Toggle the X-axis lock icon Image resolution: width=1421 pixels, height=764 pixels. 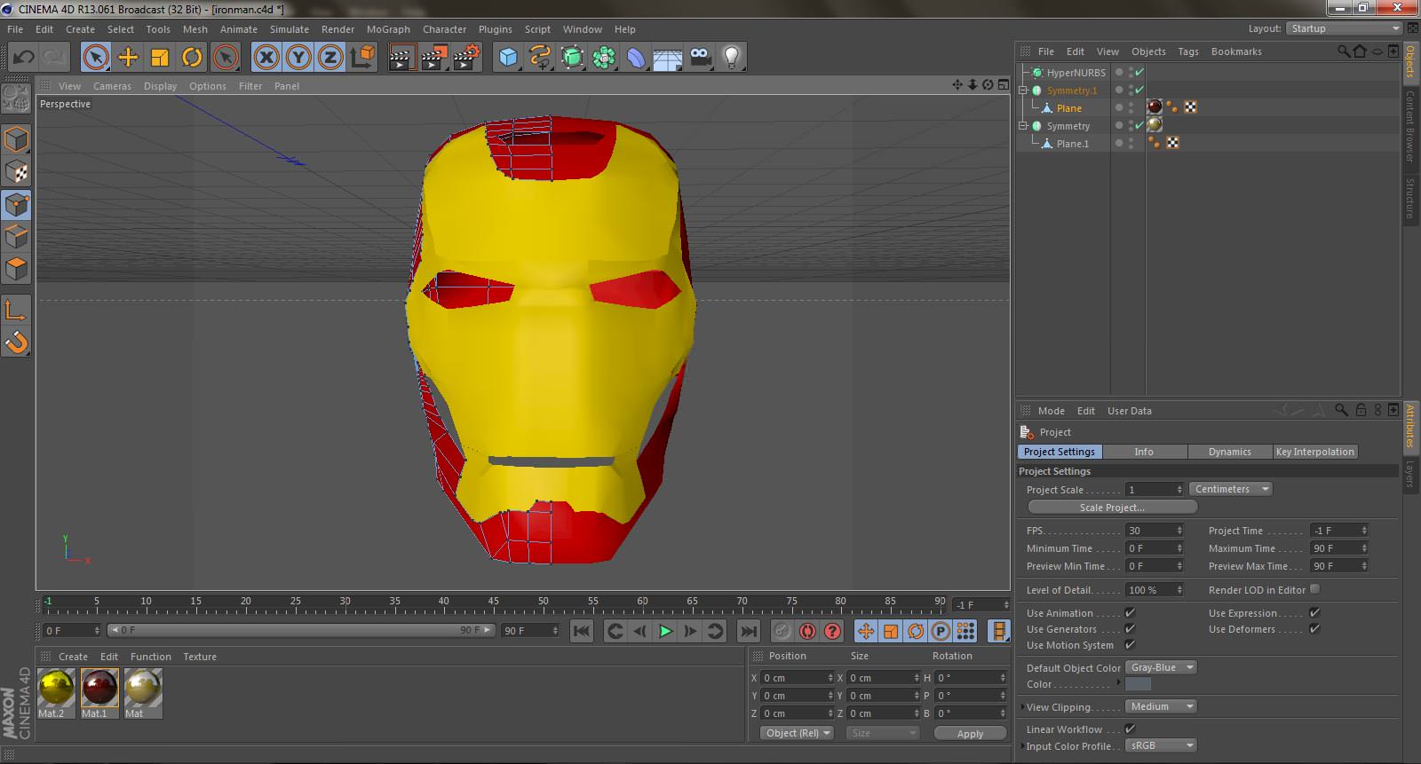tap(266, 58)
